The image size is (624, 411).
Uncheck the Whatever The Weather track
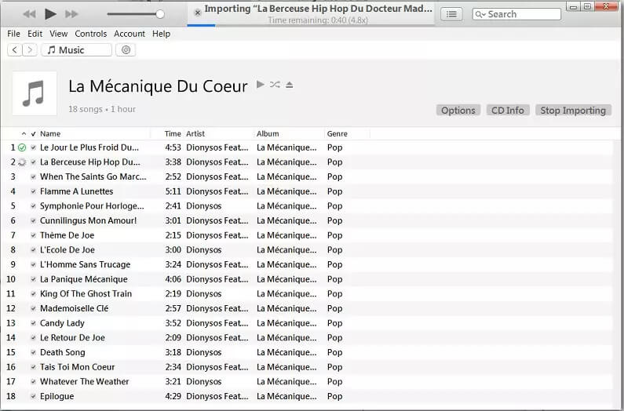[x=34, y=382]
